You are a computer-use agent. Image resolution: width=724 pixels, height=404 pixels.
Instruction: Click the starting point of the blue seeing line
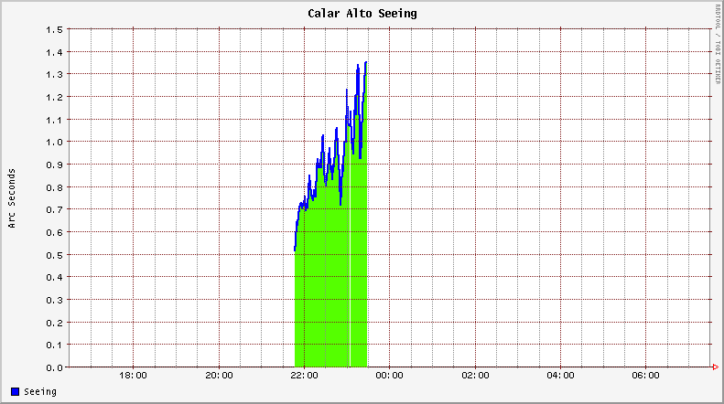[295, 249]
